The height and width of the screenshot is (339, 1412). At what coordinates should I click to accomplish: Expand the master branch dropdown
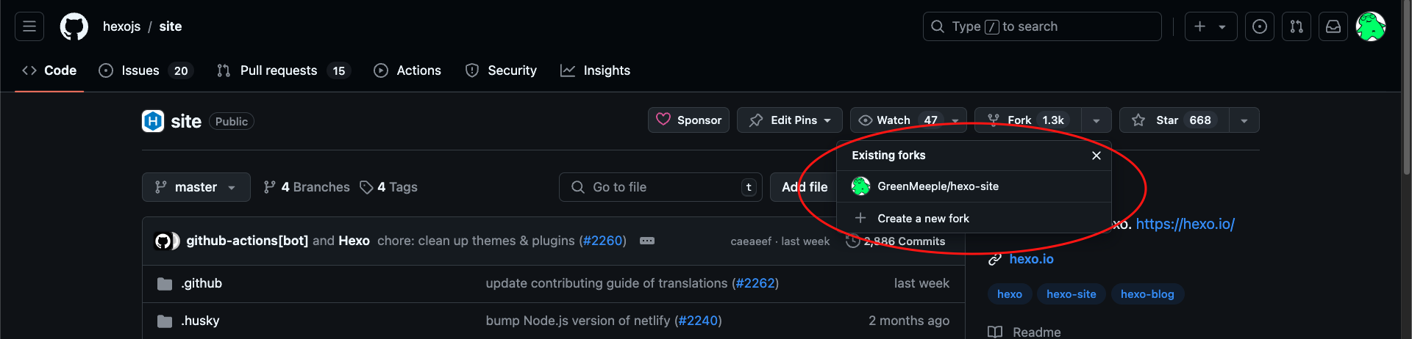click(x=196, y=187)
